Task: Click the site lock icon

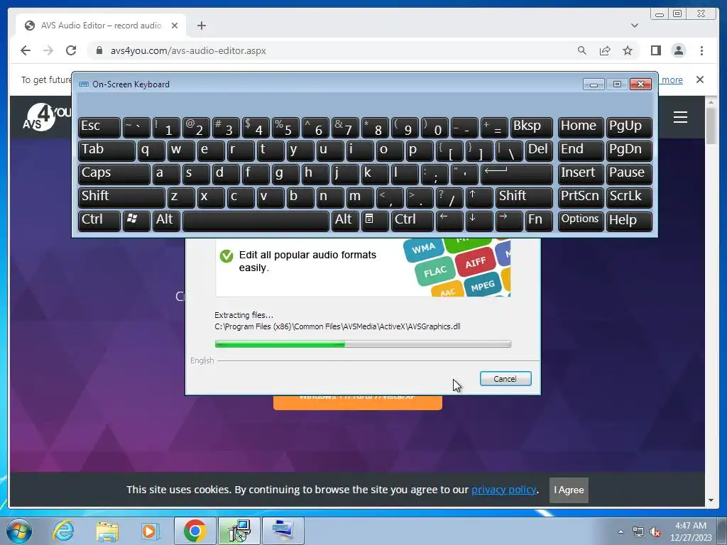Action: point(99,50)
